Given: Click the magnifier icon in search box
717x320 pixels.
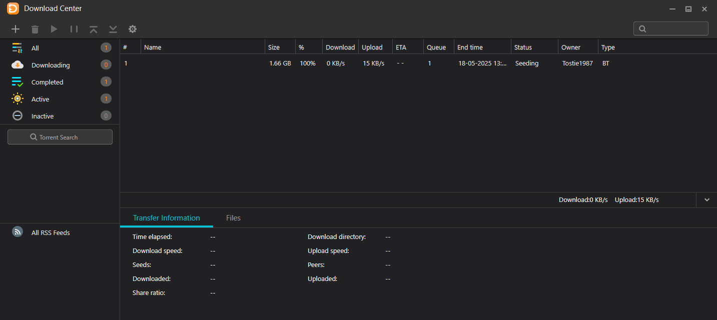Looking at the screenshot, I should (x=642, y=28).
